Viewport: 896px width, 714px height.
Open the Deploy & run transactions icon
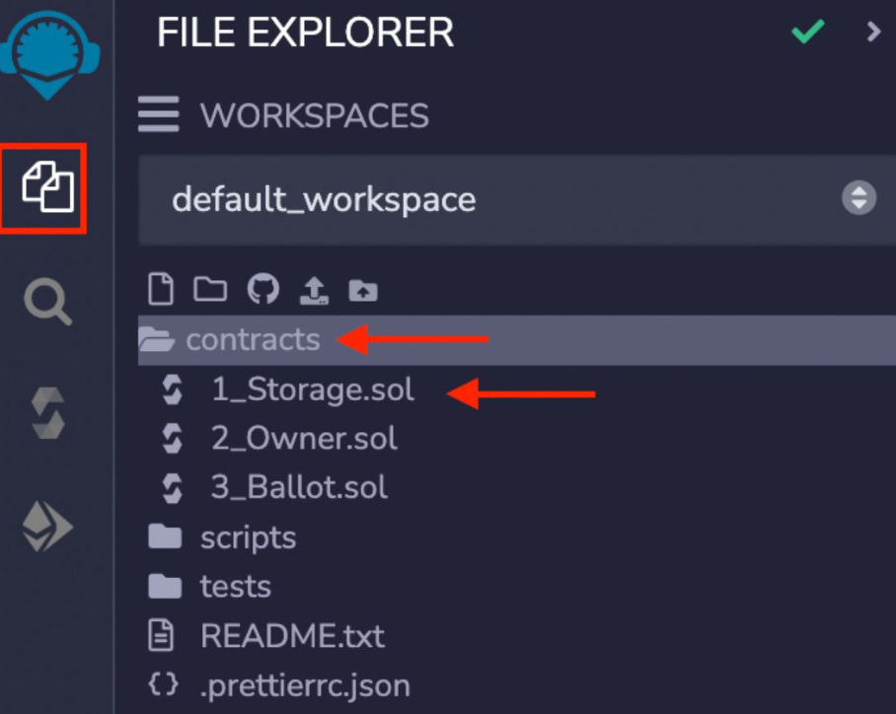point(48,526)
